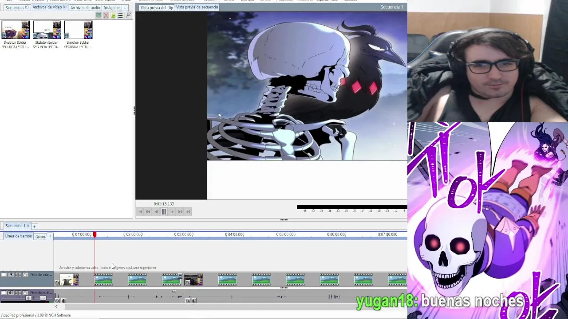
Task: Go to previous clip marker button
Action: [x=148, y=212]
